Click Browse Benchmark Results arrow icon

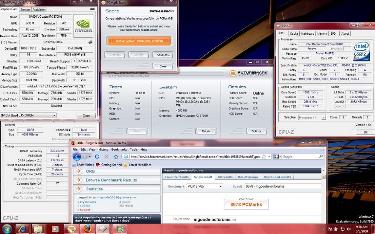78,180
